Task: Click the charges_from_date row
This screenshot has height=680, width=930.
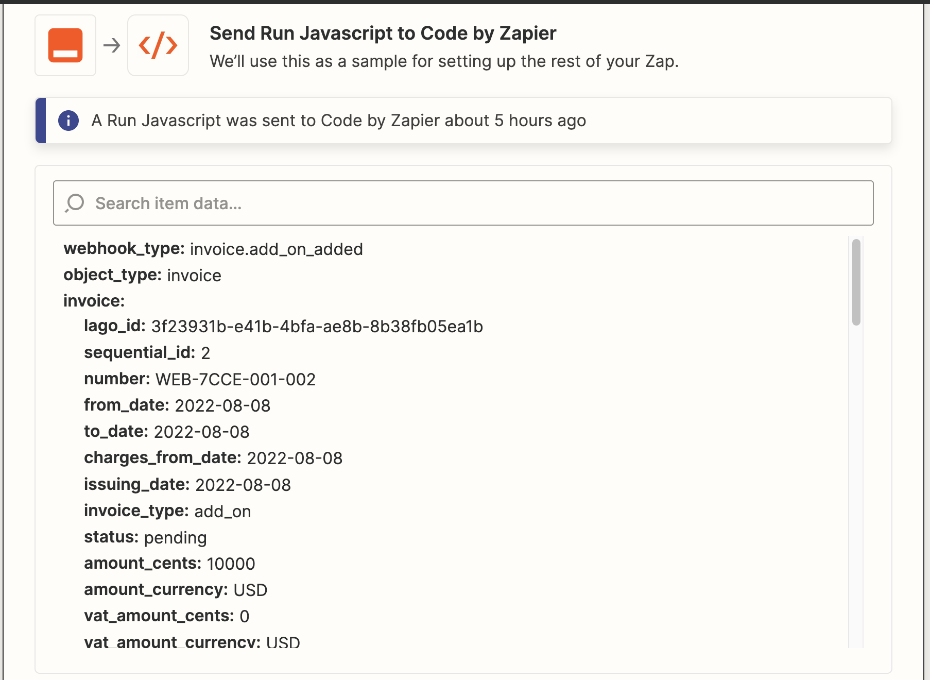Action: click(213, 458)
